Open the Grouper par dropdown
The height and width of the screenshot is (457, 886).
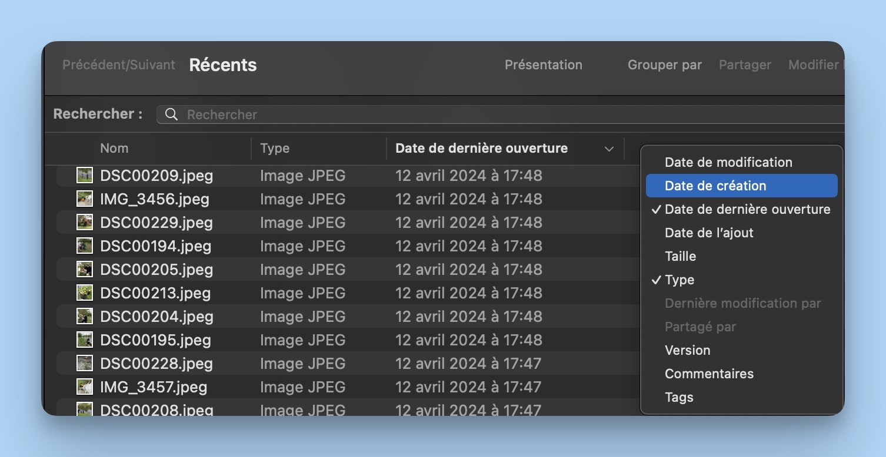(664, 65)
